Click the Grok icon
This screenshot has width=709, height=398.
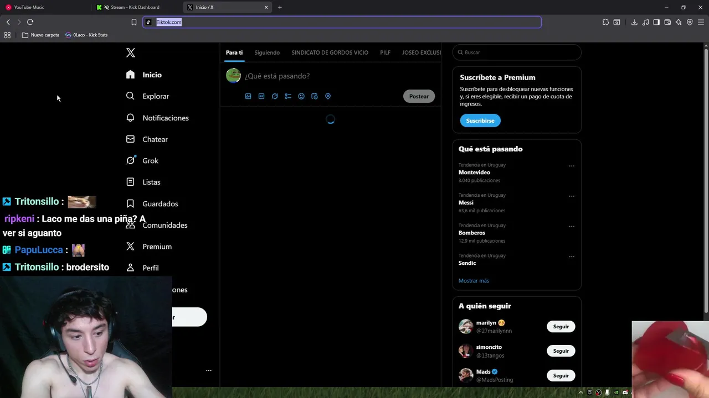click(x=131, y=160)
